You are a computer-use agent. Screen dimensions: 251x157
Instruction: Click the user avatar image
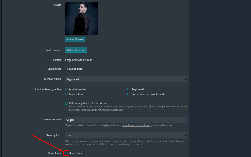tap(82, 19)
